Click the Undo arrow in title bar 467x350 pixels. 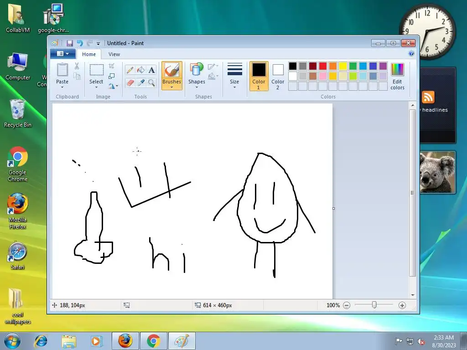[80, 43]
